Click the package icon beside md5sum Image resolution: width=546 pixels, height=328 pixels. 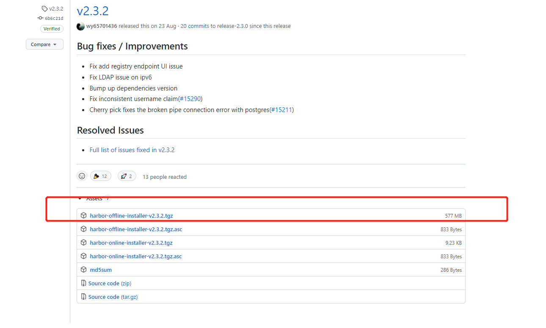click(x=84, y=270)
